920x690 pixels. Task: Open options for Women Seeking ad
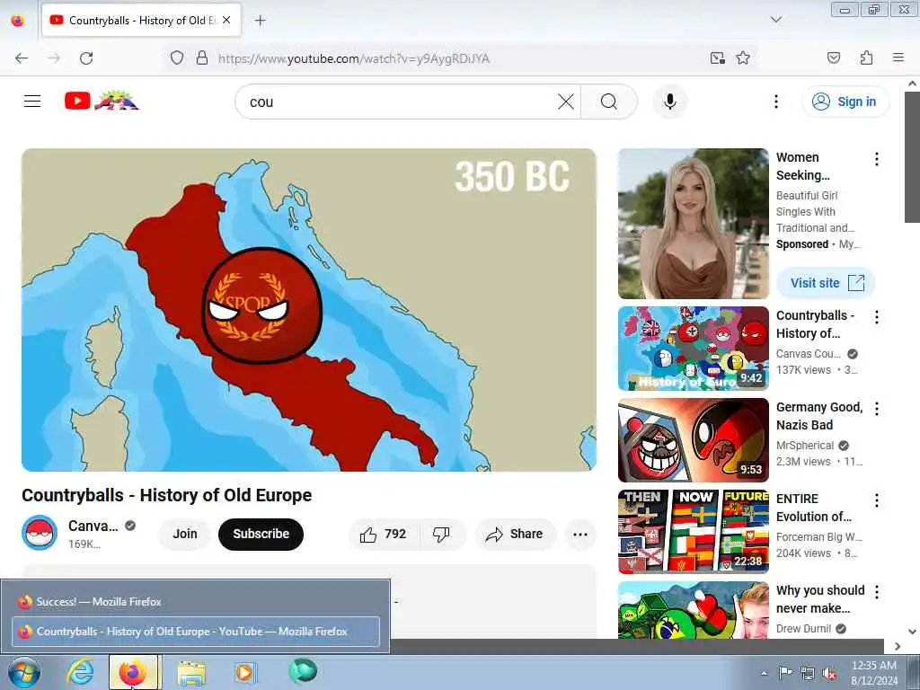(877, 159)
